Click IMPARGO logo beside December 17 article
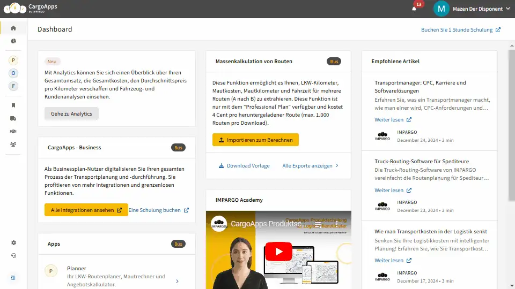This screenshot has width=515, height=289. click(382, 277)
